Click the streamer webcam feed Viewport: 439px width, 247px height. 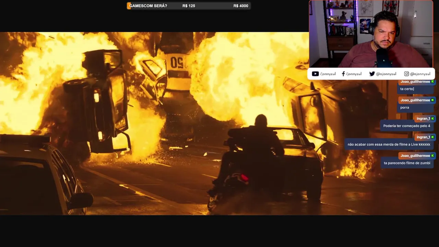(x=371, y=34)
